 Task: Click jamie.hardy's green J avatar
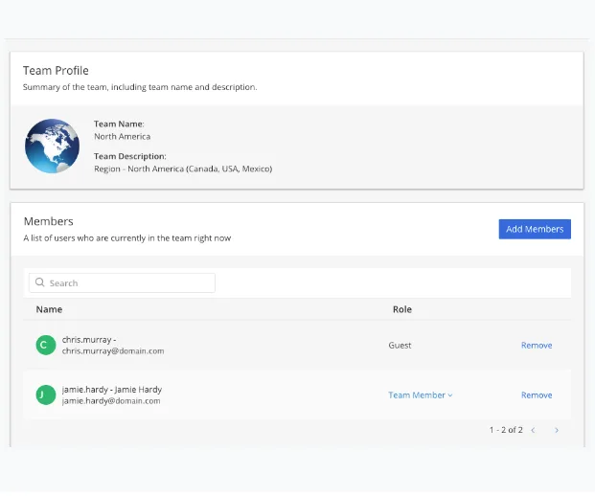46,395
